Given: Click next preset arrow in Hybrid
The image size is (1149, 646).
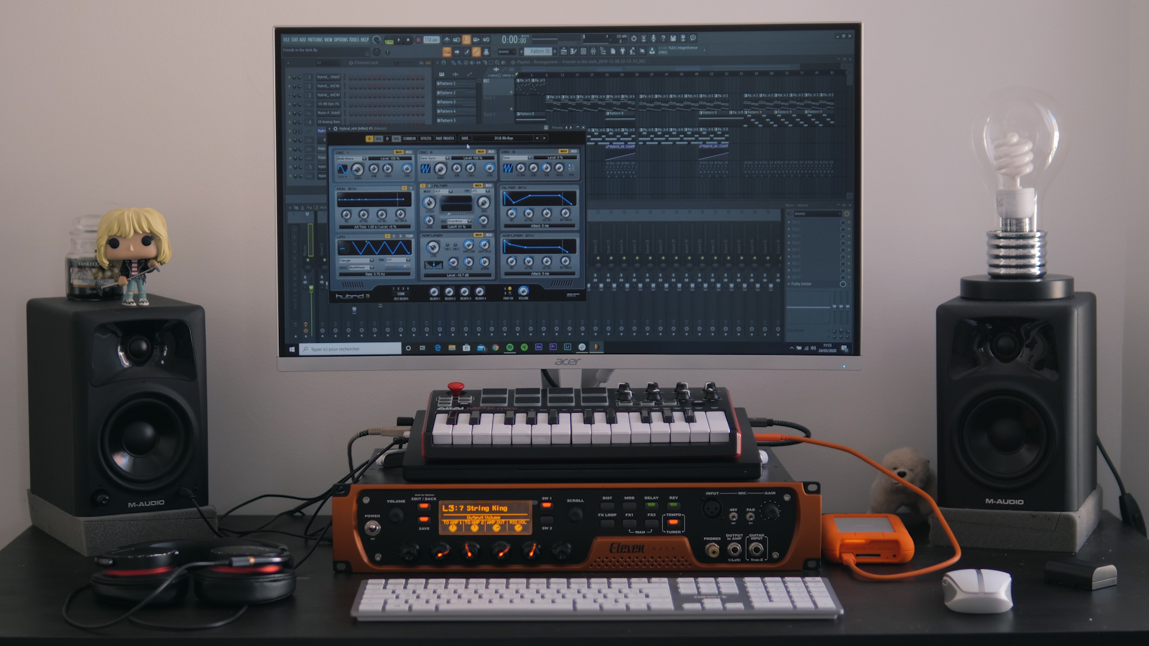Looking at the screenshot, I should pos(544,138).
